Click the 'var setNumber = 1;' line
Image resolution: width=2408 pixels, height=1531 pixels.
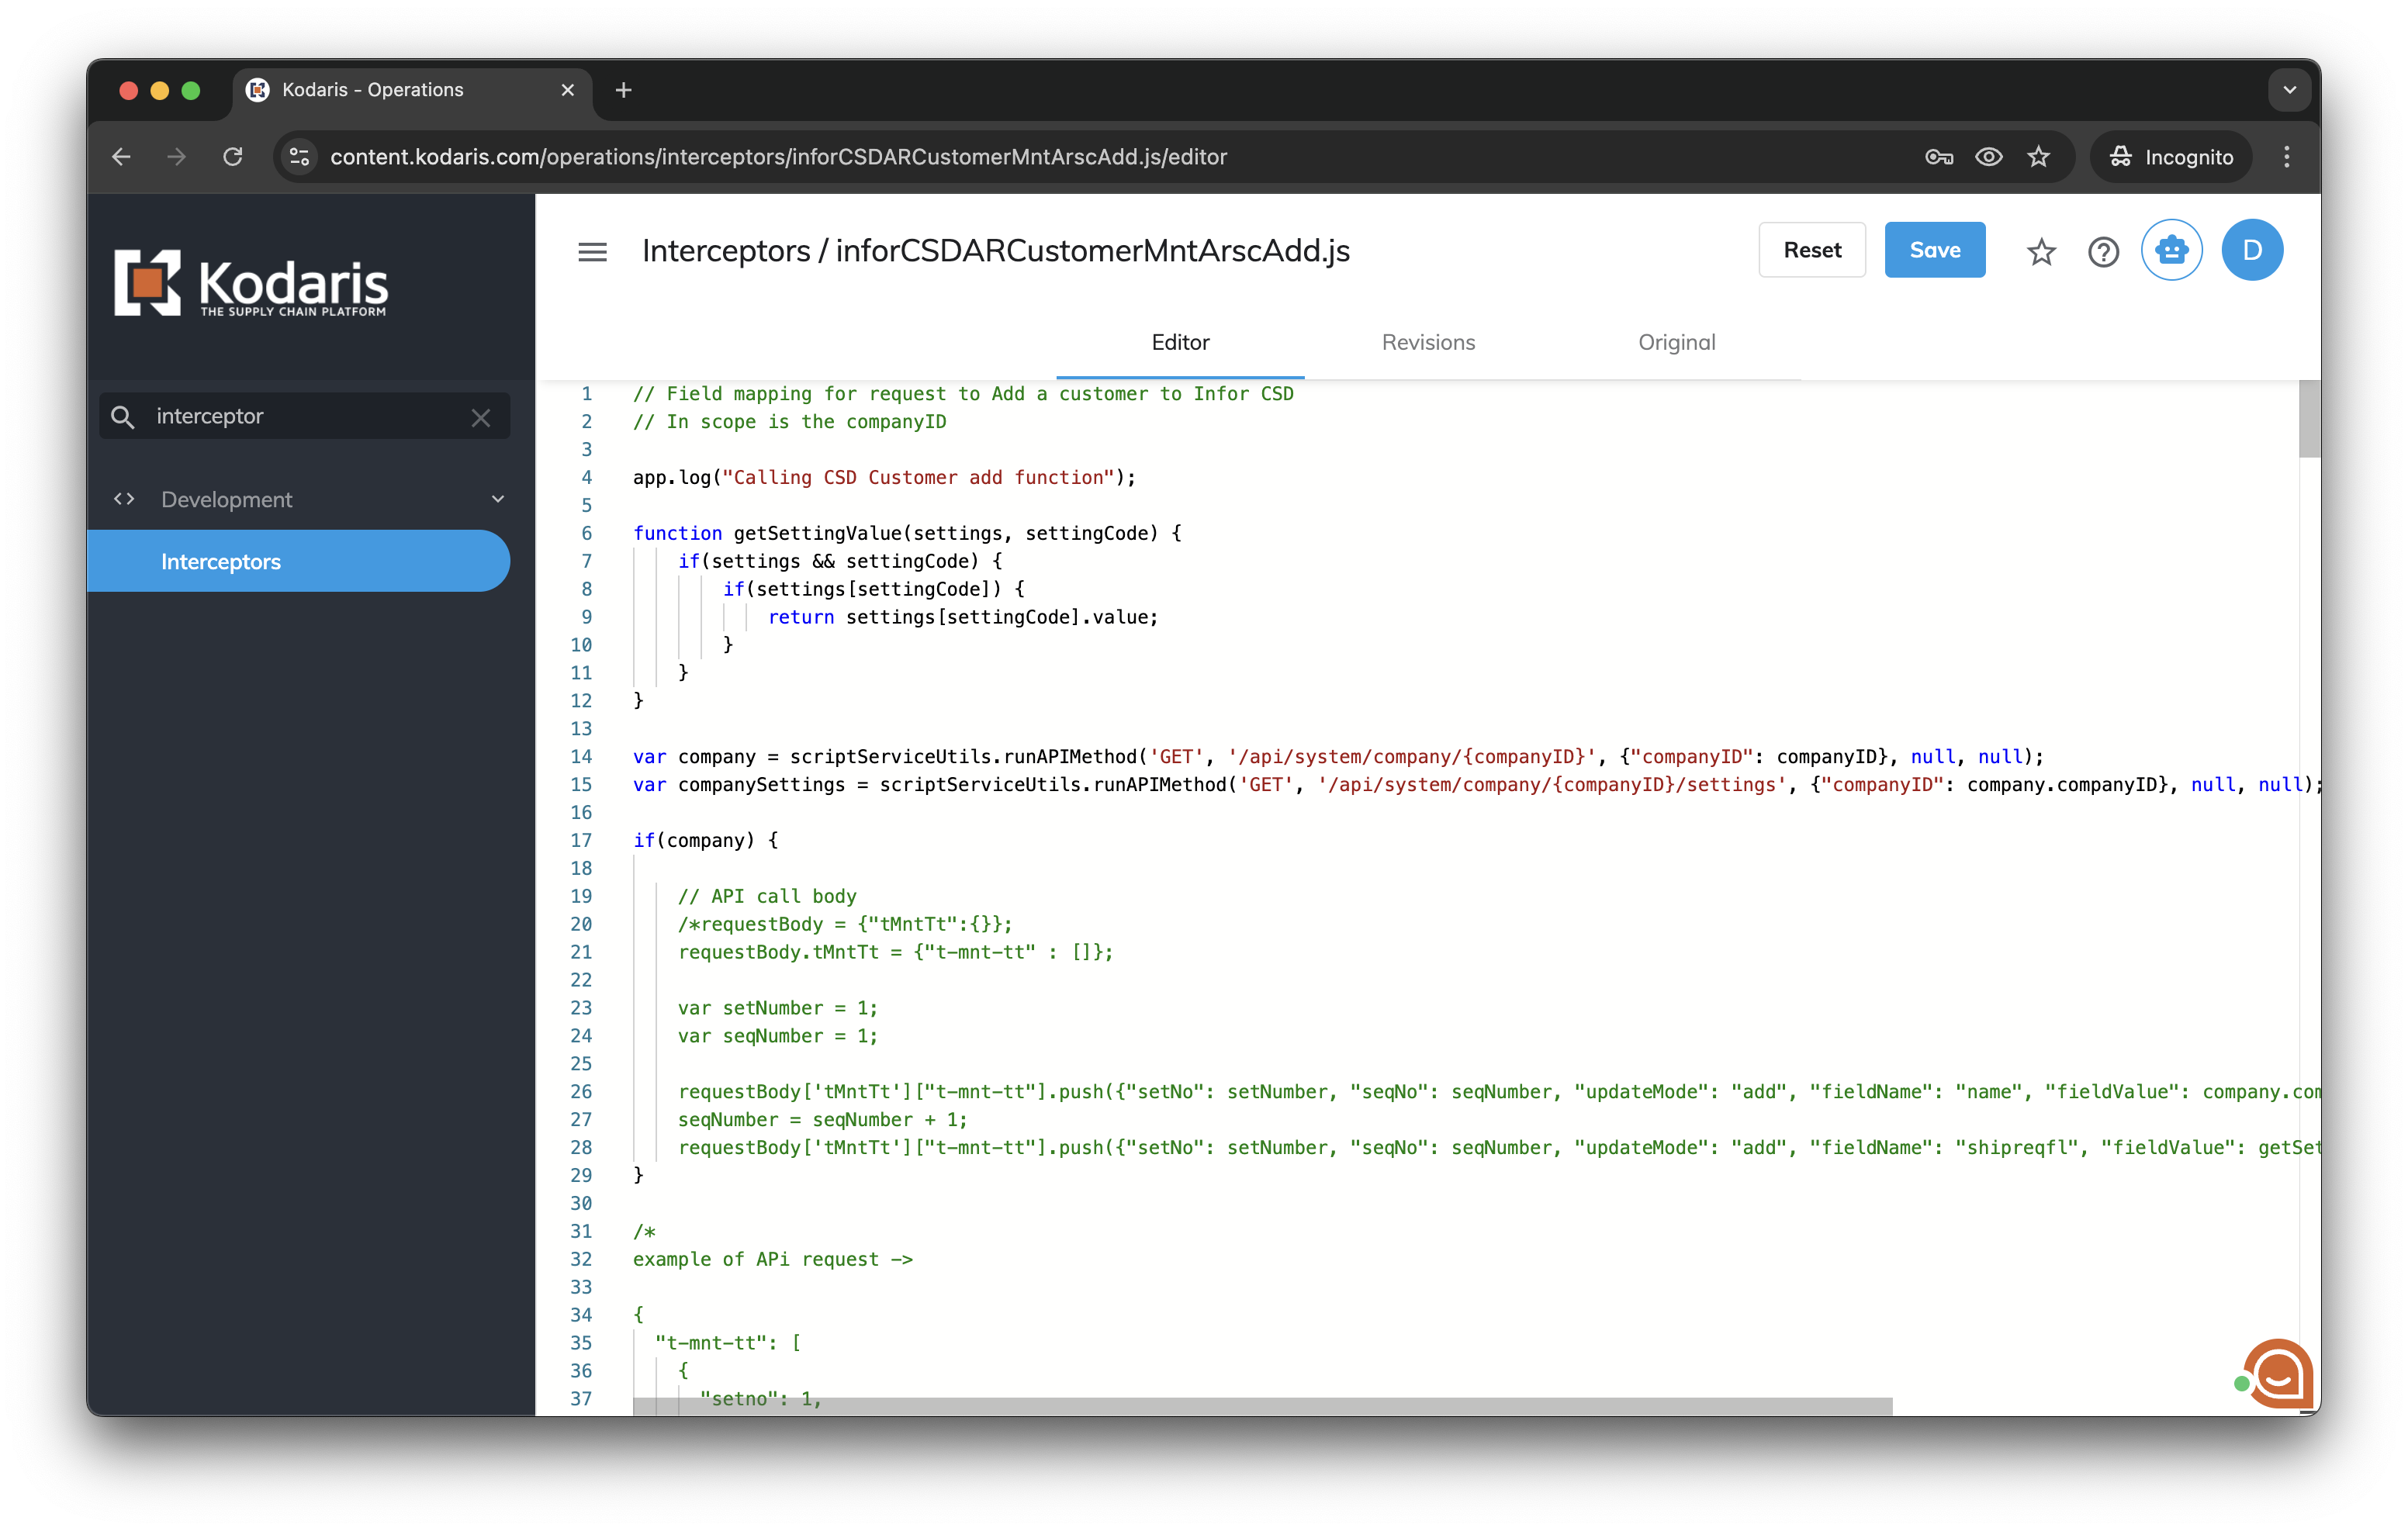pos(777,1008)
